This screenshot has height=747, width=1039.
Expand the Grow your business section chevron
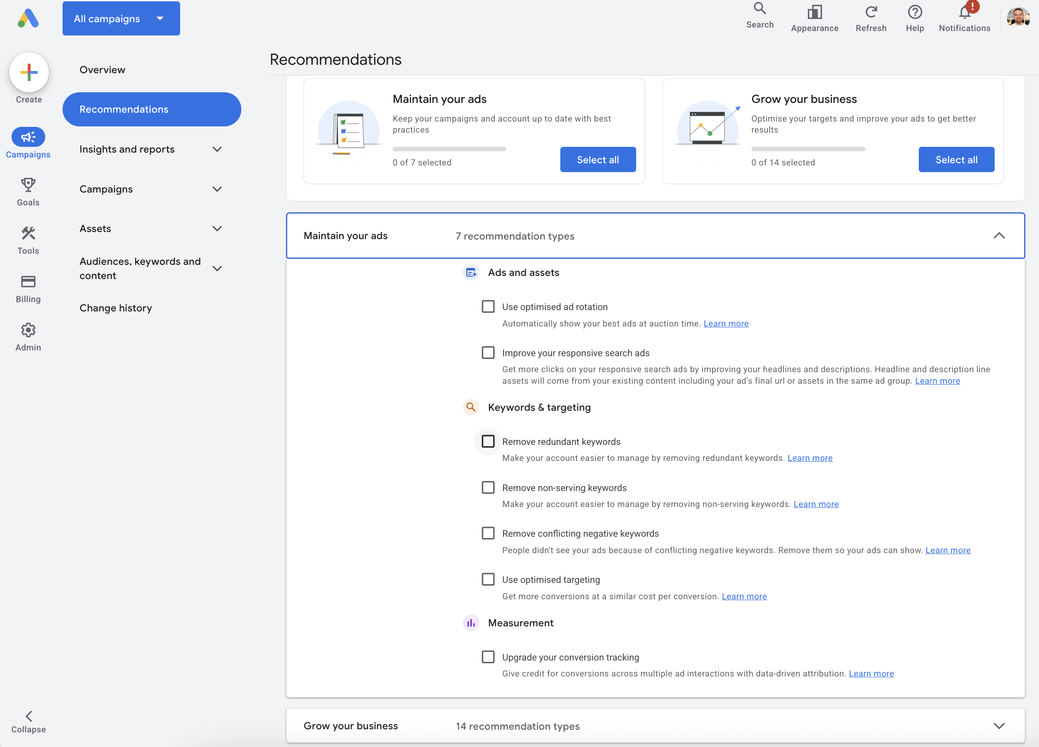coord(999,726)
